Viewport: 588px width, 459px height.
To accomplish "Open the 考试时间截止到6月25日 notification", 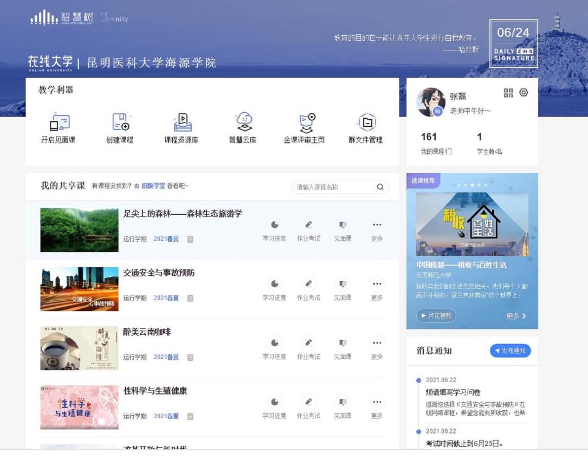I will pos(464,443).
